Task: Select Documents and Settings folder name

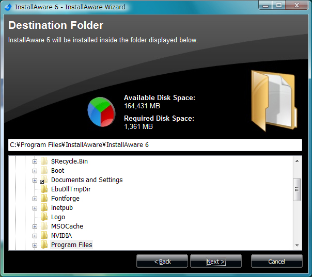Action: (87, 180)
